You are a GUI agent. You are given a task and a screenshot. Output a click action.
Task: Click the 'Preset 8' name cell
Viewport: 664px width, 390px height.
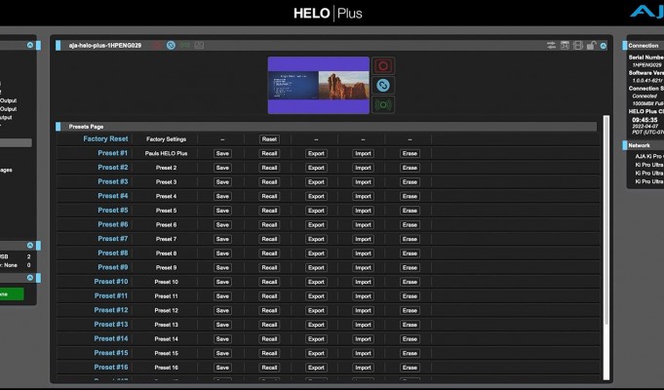[166, 253]
